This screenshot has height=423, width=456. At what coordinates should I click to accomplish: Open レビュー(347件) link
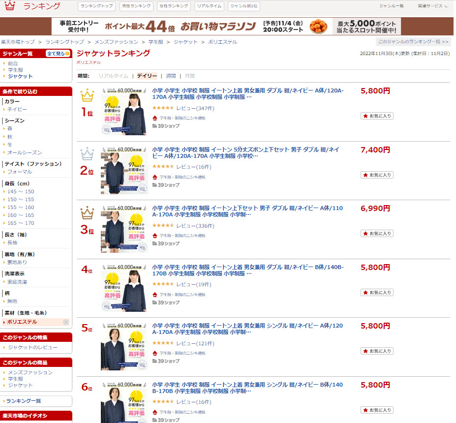coord(195,108)
